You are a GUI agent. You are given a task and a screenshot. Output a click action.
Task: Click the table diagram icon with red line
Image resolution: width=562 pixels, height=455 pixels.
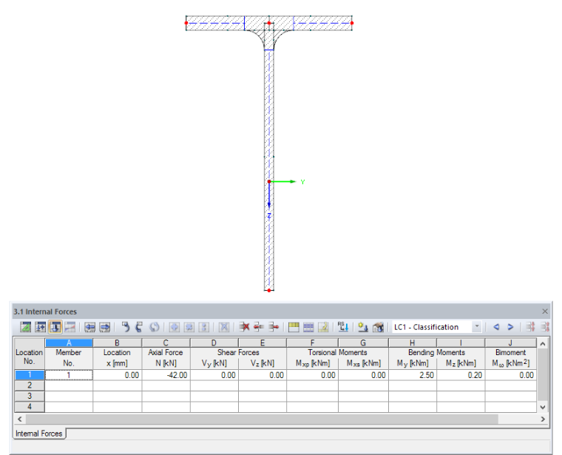[70, 327]
